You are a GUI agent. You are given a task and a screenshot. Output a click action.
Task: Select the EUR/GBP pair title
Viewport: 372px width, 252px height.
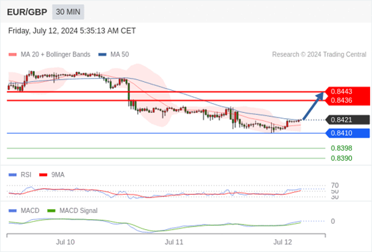point(27,12)
